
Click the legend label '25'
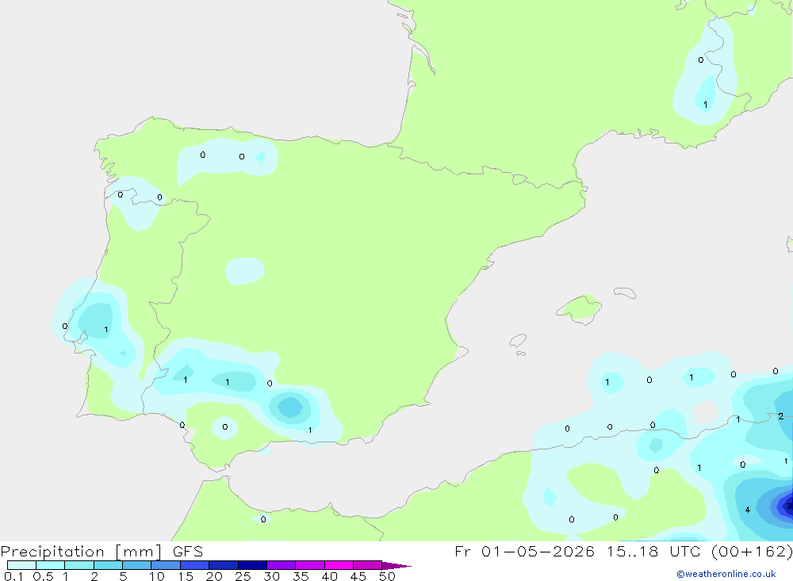pyautogui.click(x=243, y=576)
